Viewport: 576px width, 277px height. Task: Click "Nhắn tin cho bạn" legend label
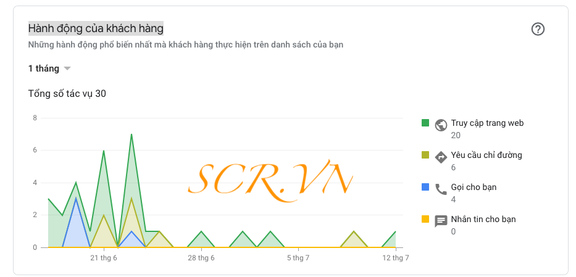tap(483, 219)
